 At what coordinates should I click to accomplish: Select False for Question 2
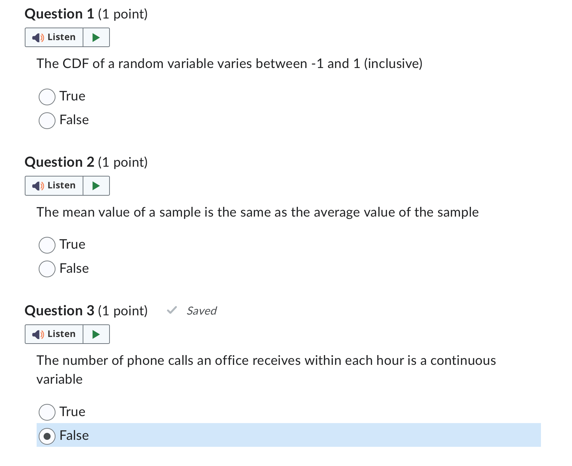click(x=47, y=269)
